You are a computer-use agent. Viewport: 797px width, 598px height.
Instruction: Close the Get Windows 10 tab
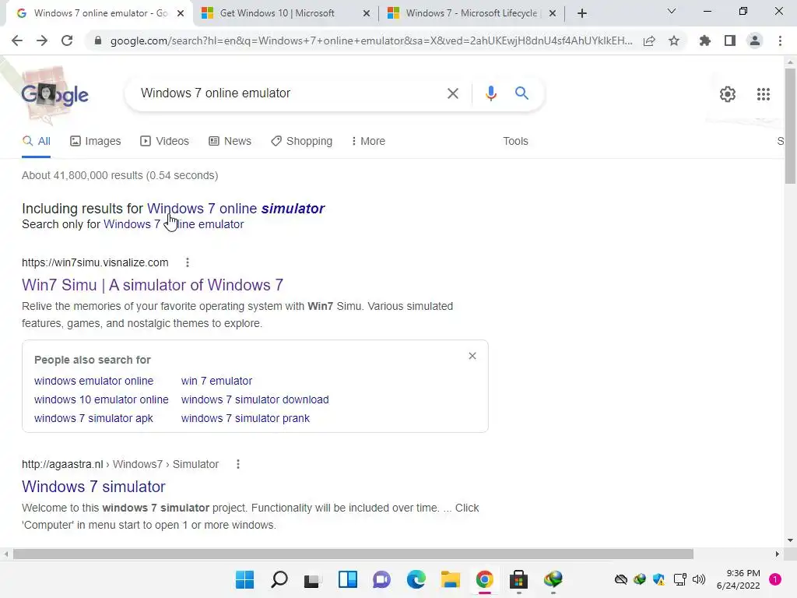[x=367, y=13]
